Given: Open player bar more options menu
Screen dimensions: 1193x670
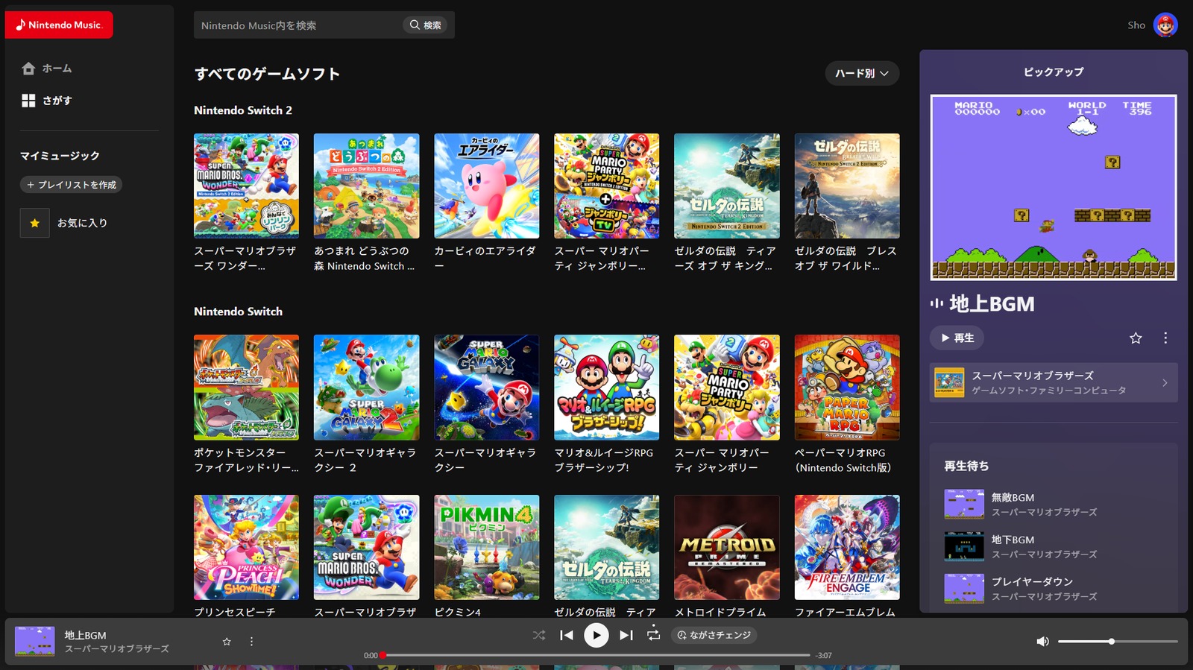Looking at the screenshot, I should [251, 642].
